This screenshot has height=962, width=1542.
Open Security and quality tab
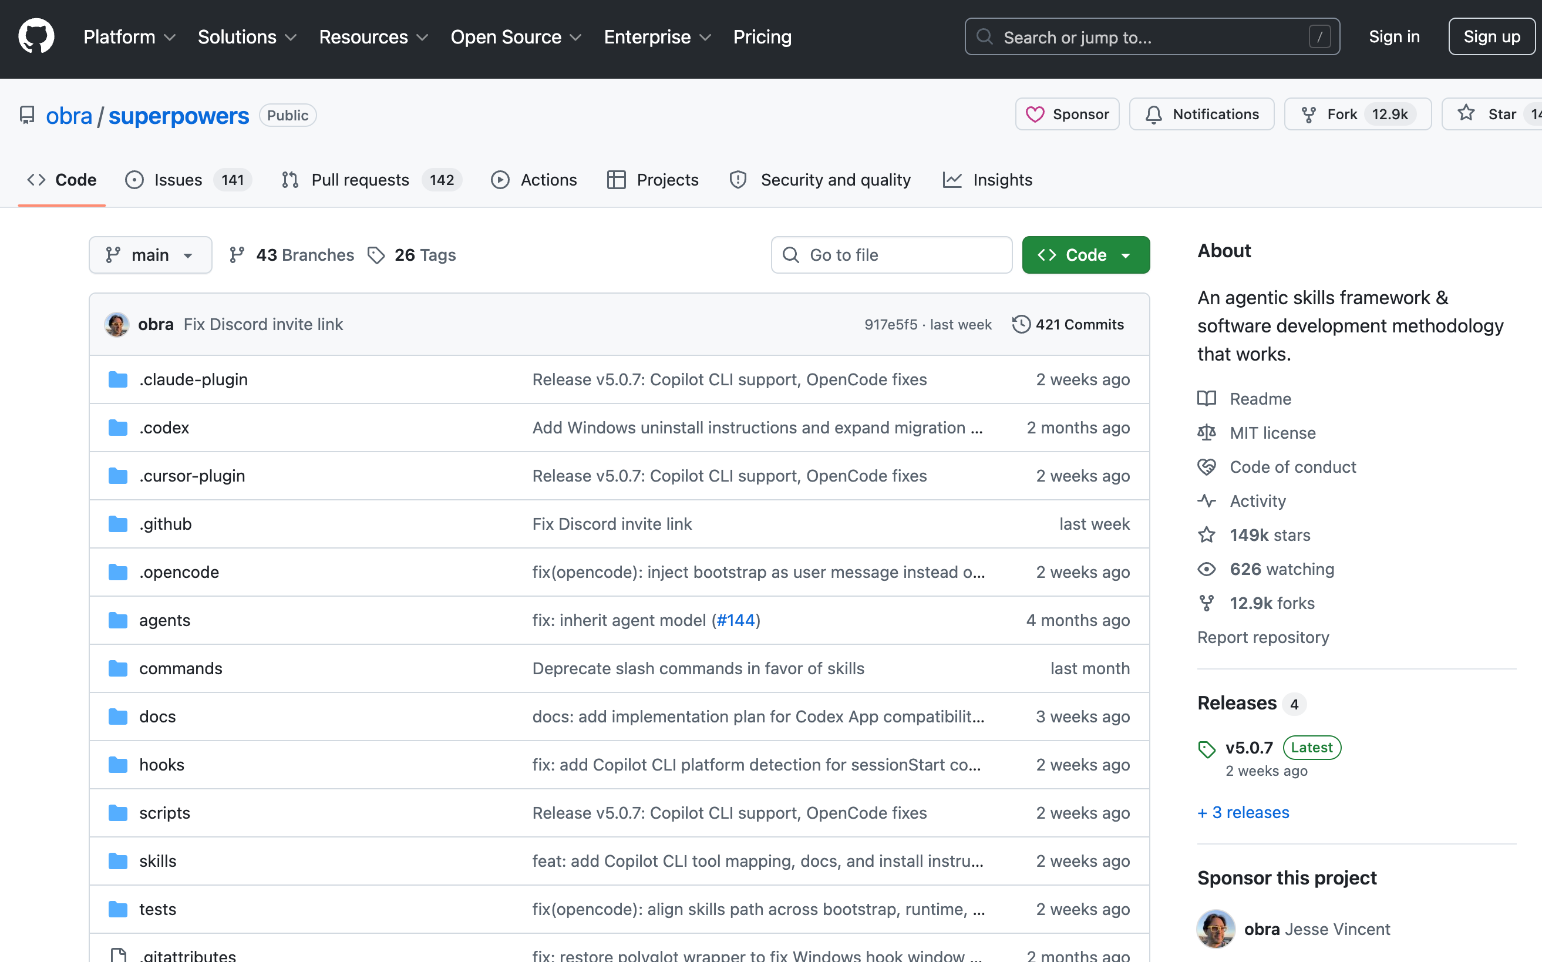click(820, 180)
